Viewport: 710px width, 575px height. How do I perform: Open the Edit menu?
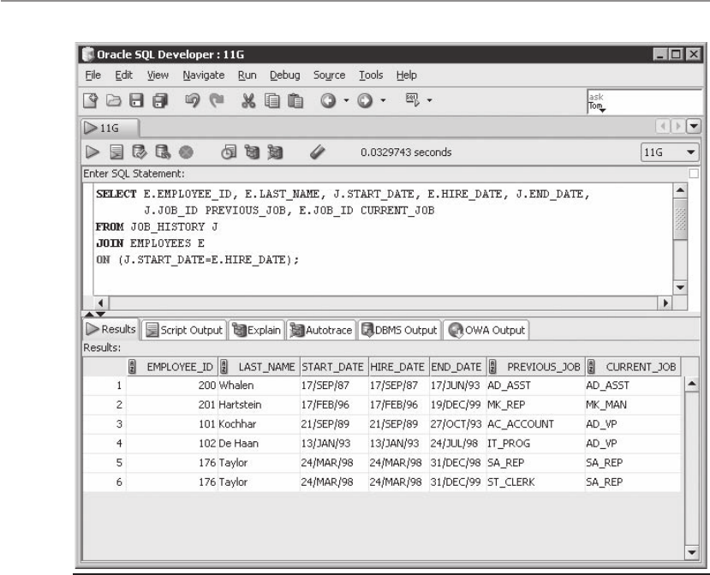coord(123,75)
